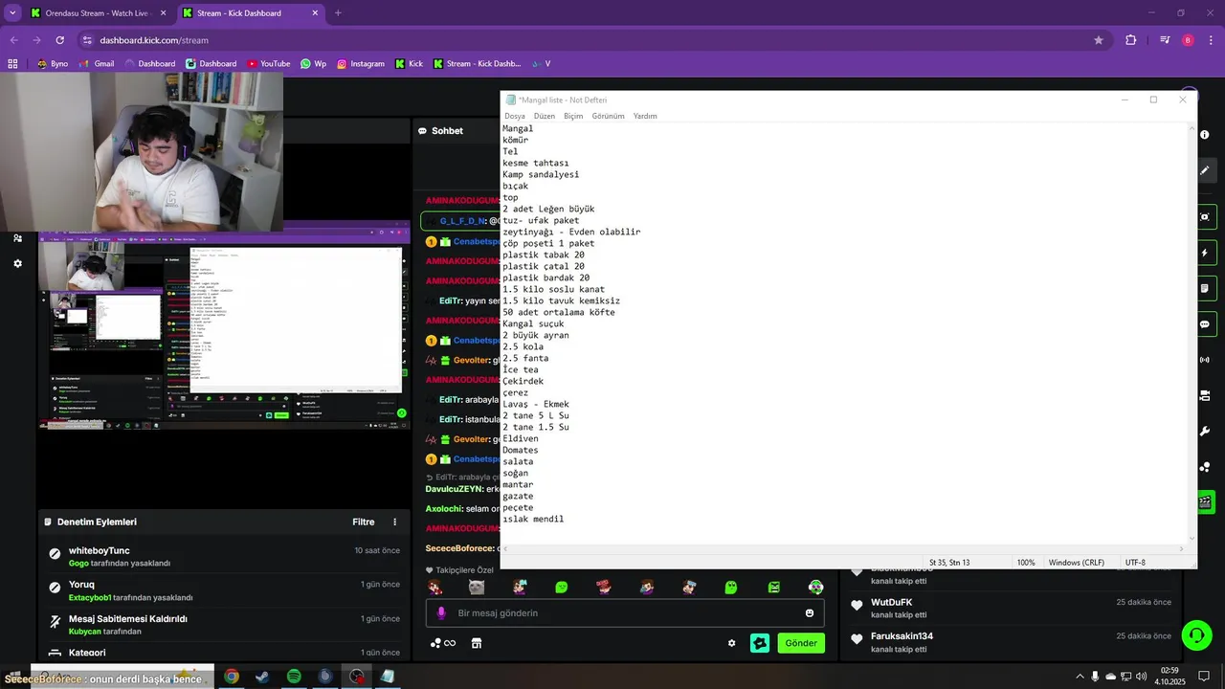Pick the last emote in the emote row
Viewport: 1225px width, 689px height.
pyautogui.click(x=815, y=587)
